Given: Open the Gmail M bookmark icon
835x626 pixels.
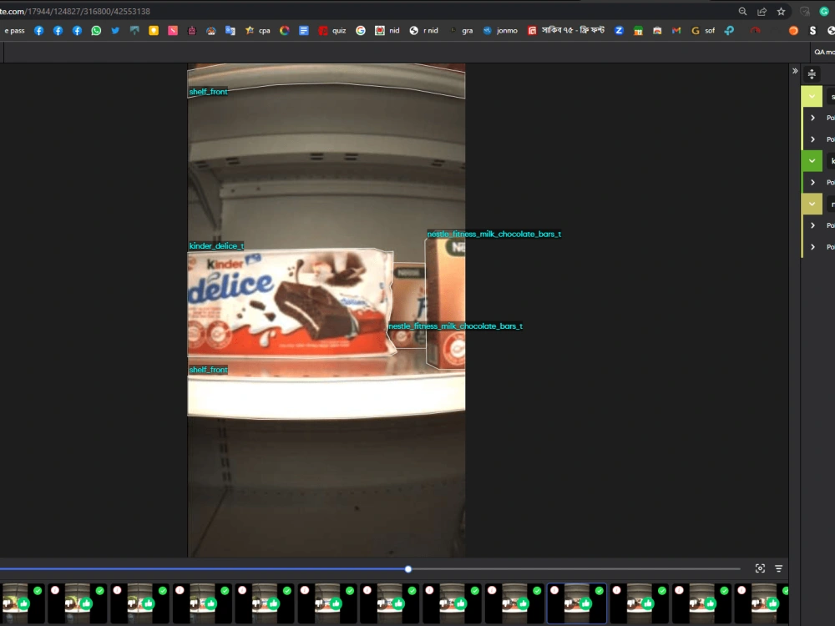Looking at the screenshot, I should (676, 30).
